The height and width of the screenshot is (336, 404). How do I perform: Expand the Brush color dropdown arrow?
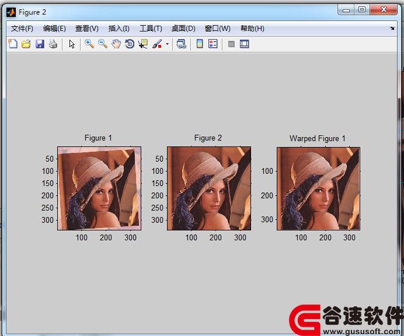pos(167,44)
